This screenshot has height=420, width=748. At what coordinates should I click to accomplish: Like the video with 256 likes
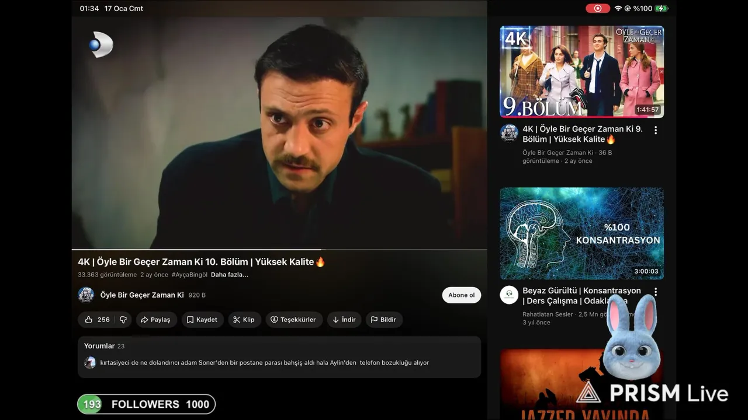click(x=96, y=320)
